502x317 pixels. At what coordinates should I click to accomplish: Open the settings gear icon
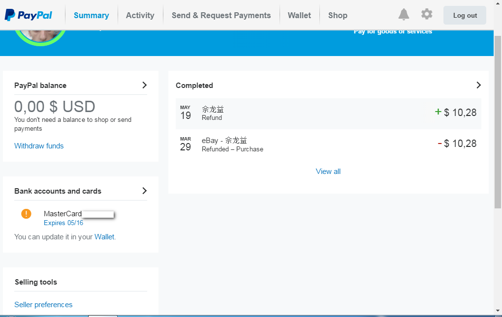426,14
